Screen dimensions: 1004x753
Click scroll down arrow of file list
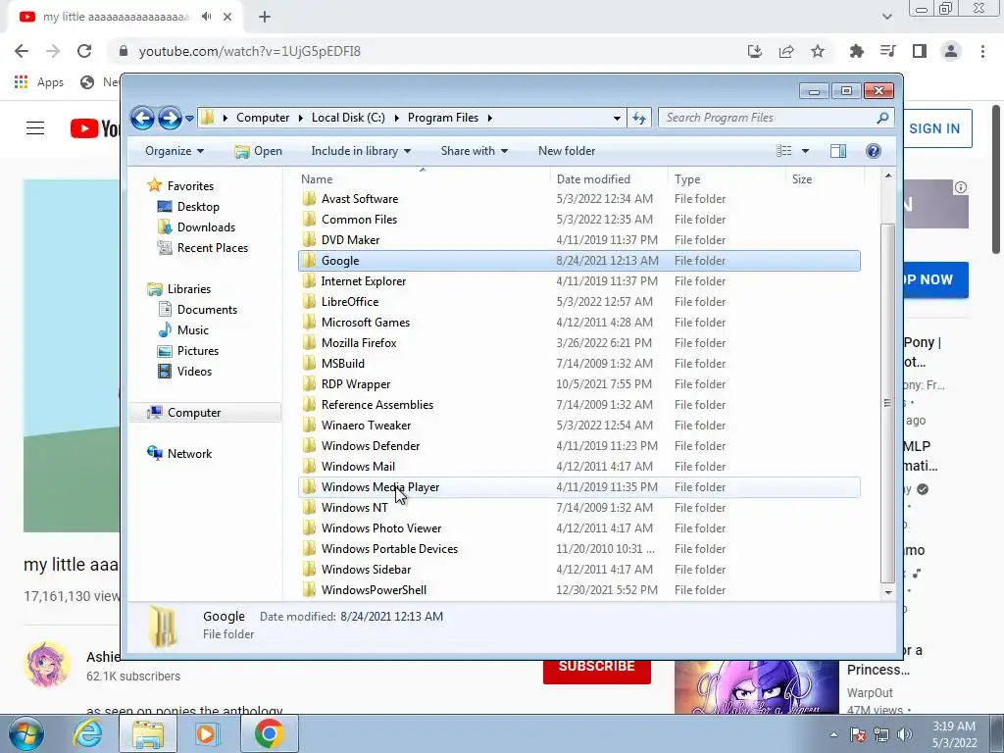(888, 592)
